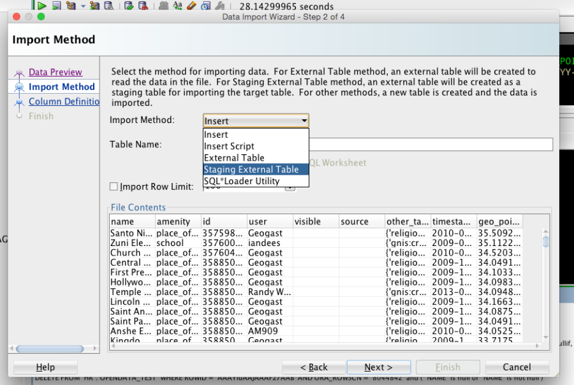The image size is (574, 385).
Task: Click the green zoom window button
Action: tap(41, 17)
